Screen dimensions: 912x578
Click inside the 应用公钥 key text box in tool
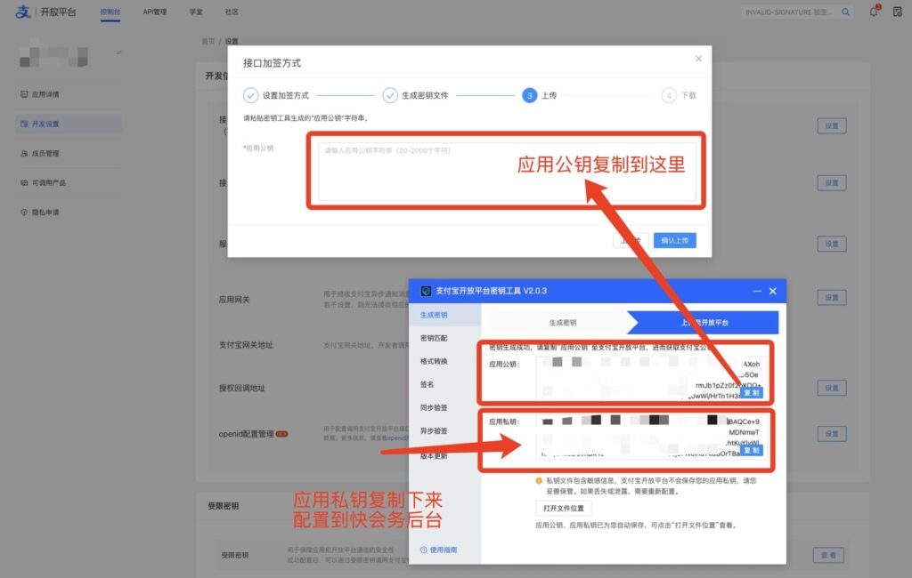click(649, 378)
